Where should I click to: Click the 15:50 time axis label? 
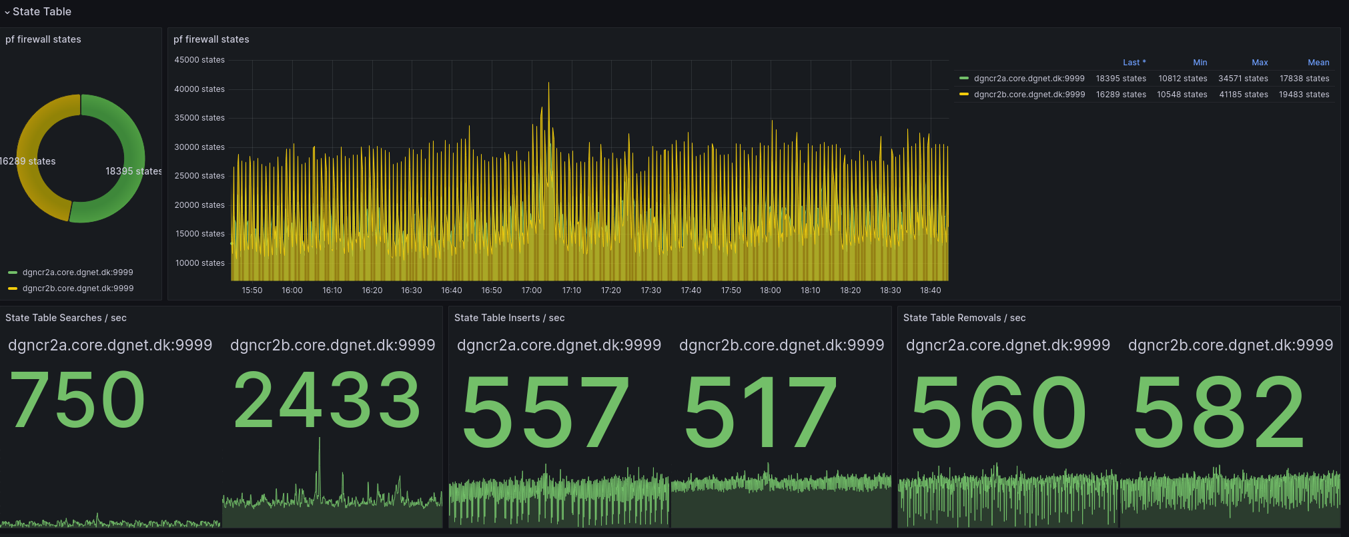(252, 290)
